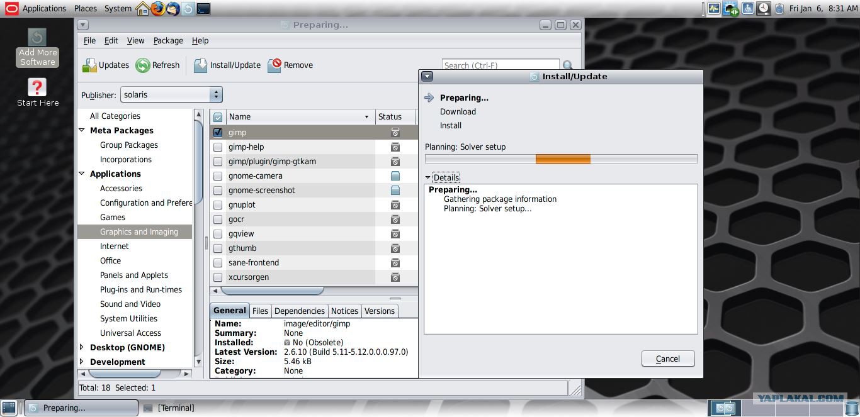Click the Updates toolbar icon
Screen dimensions: 860x417
[90, 65]
